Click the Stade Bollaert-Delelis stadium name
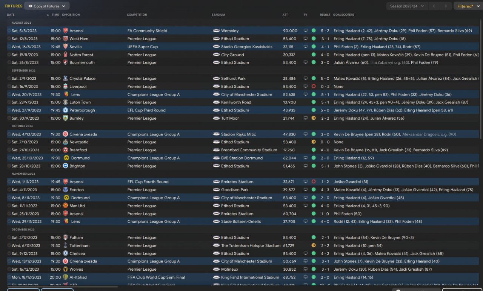This screenshot has width=483, height=291. 241,222
